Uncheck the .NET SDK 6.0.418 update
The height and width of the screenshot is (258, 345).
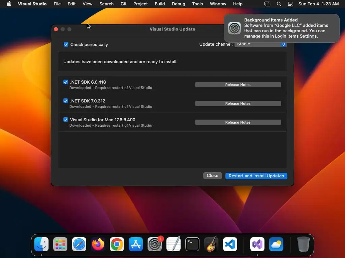(66, 82)
